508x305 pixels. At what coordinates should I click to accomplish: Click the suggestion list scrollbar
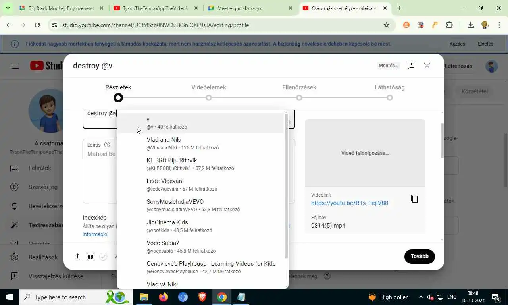point(286,185)
